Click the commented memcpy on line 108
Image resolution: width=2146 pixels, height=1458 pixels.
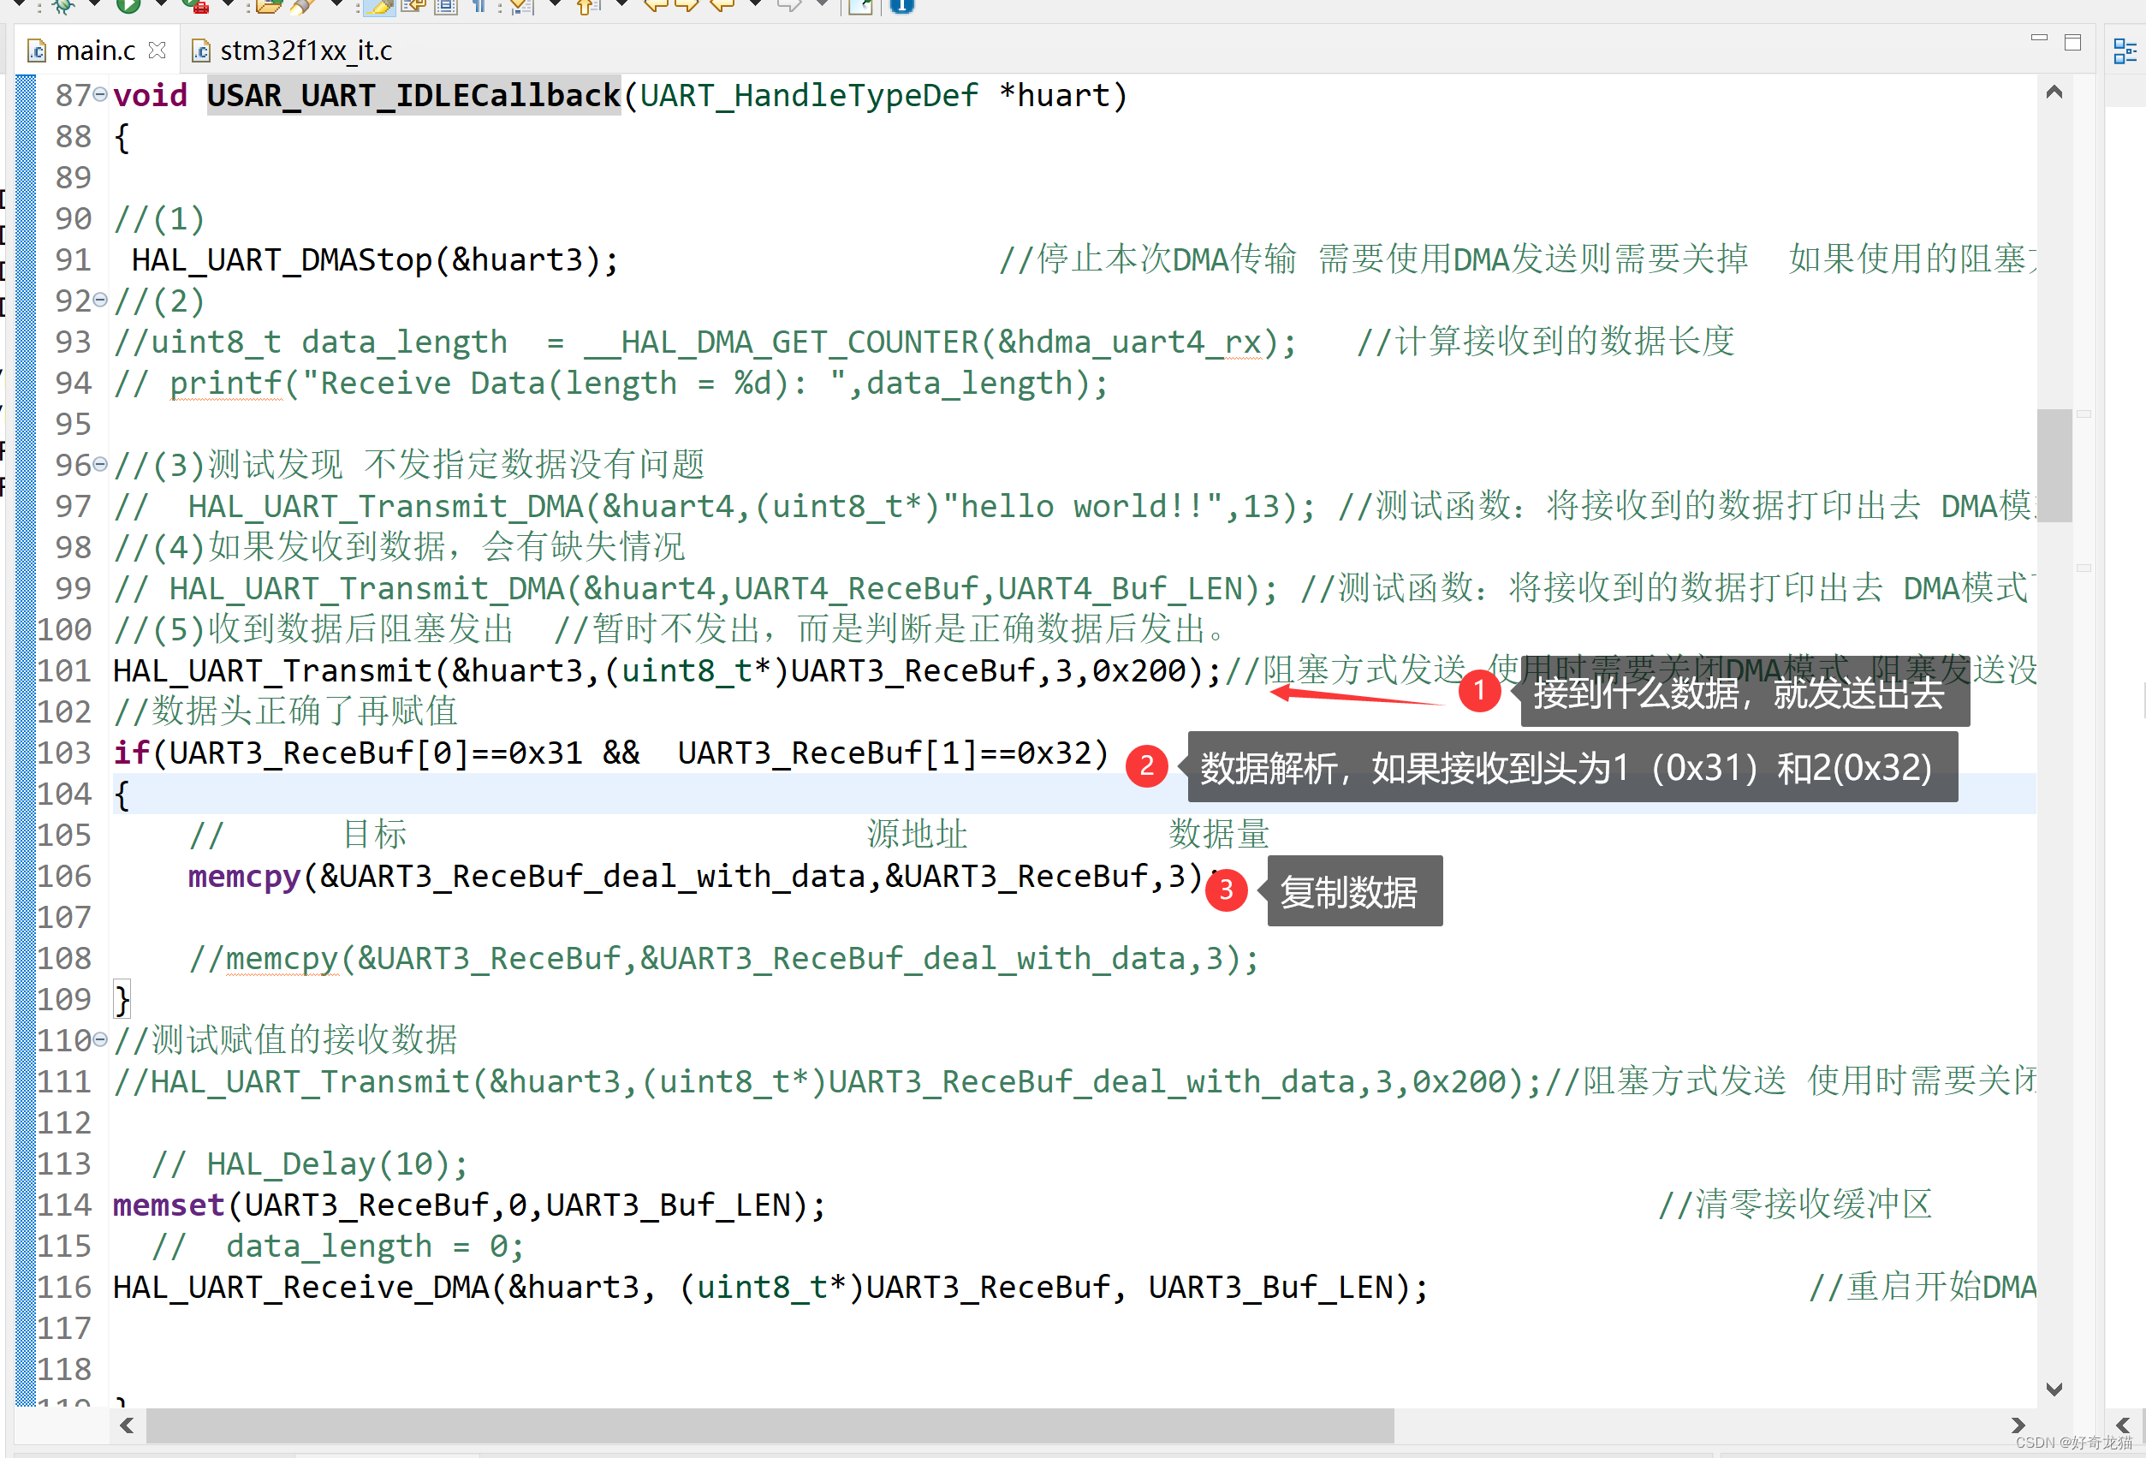(x=724, y=959)
